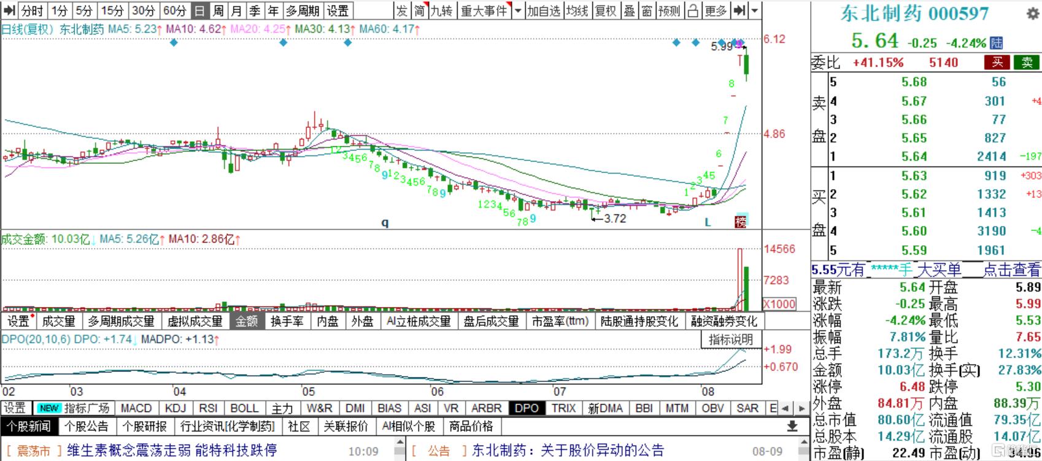Click the NEW 指标广场 badge
The width and height of the screenshot is (1042, 461).
(73, 408)
